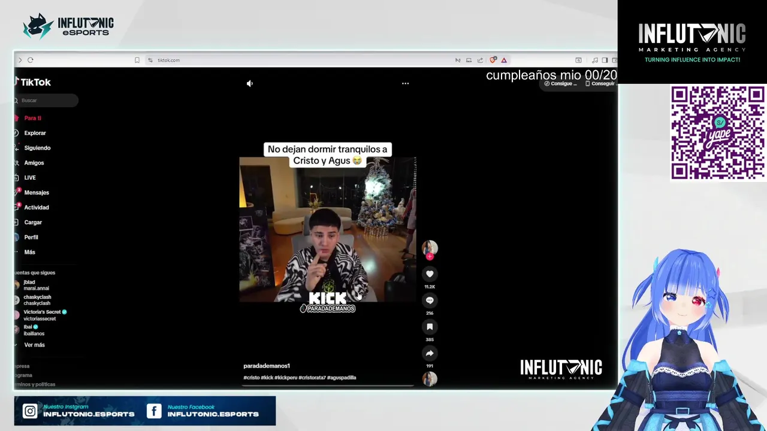Go to Perfil page
767x431 pixels.
tap(28, 237)
